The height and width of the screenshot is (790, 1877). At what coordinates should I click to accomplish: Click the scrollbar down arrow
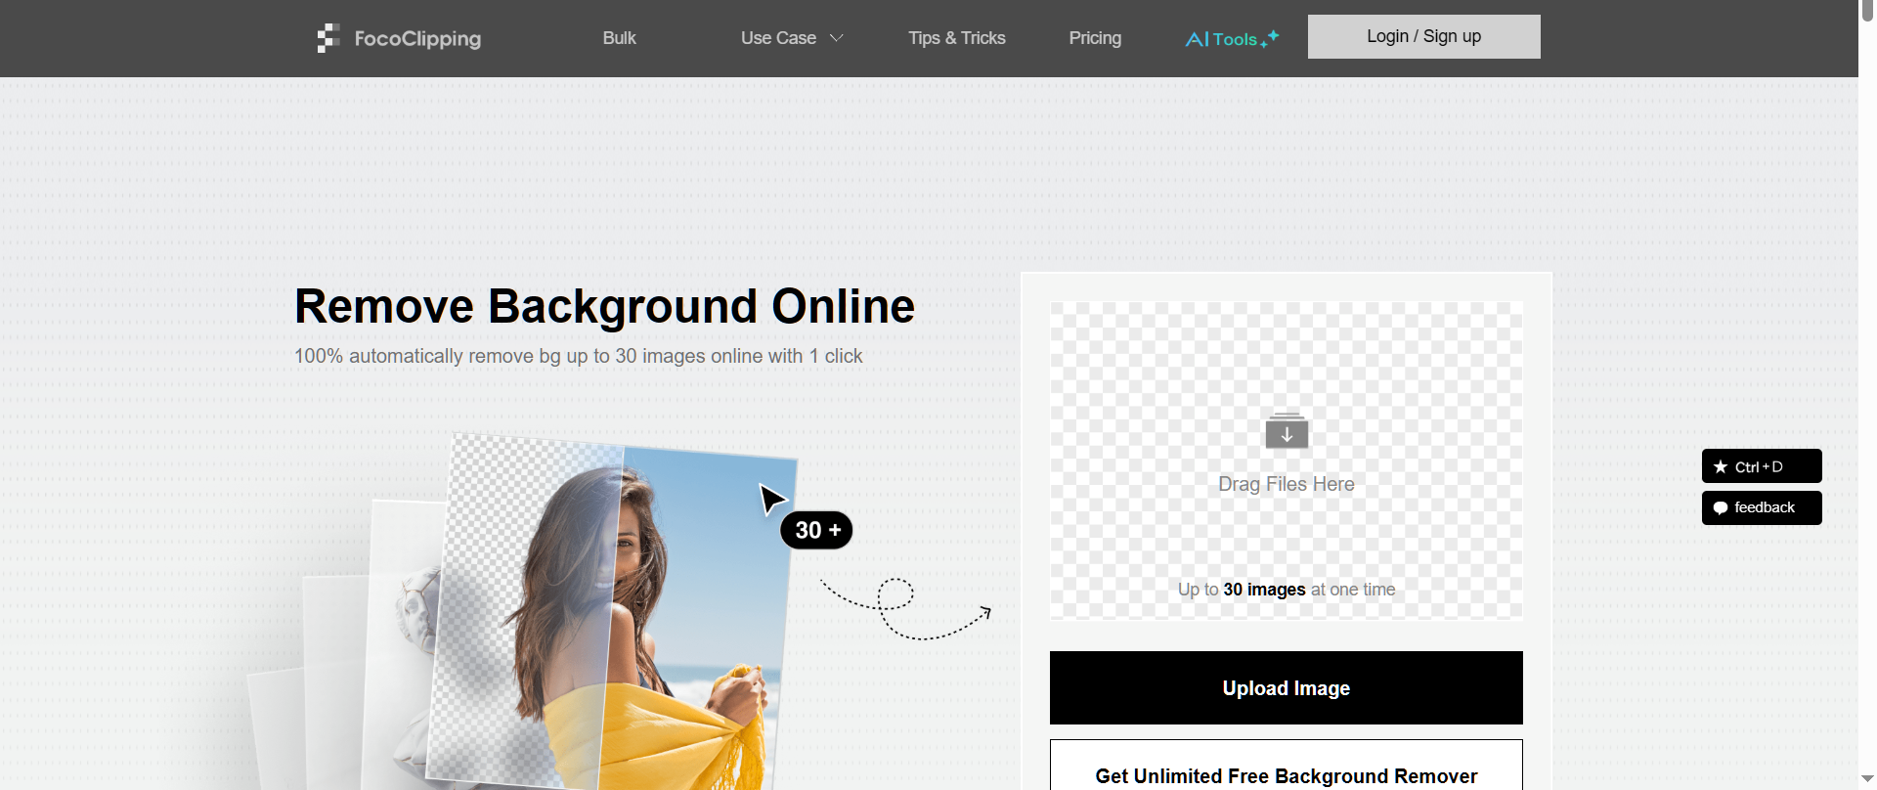pyautogui.click(x=1867, y=779)
